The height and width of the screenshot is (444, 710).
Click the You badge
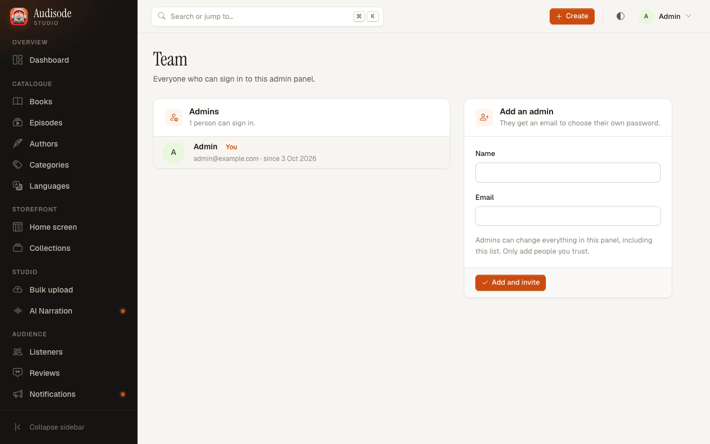pyautogui.click(x=231, y=147)
